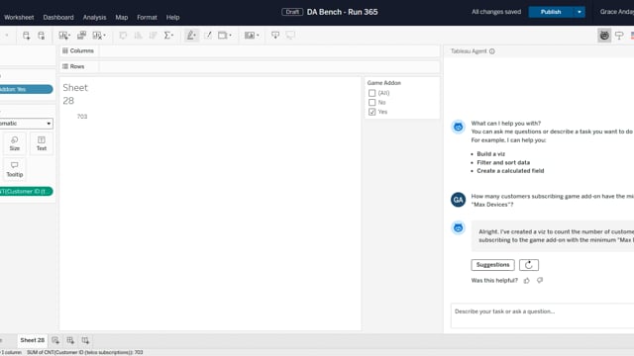Click the Suggestions button
Image resolution: width=634 pixels, height=356 pixels.
click(492, 265)
